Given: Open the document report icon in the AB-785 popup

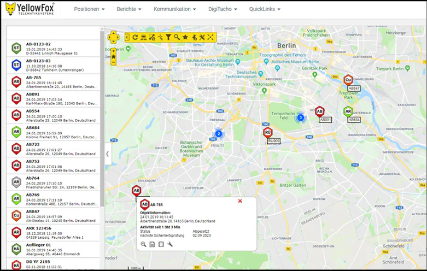Looking at the screenshot, I should 152,244.
